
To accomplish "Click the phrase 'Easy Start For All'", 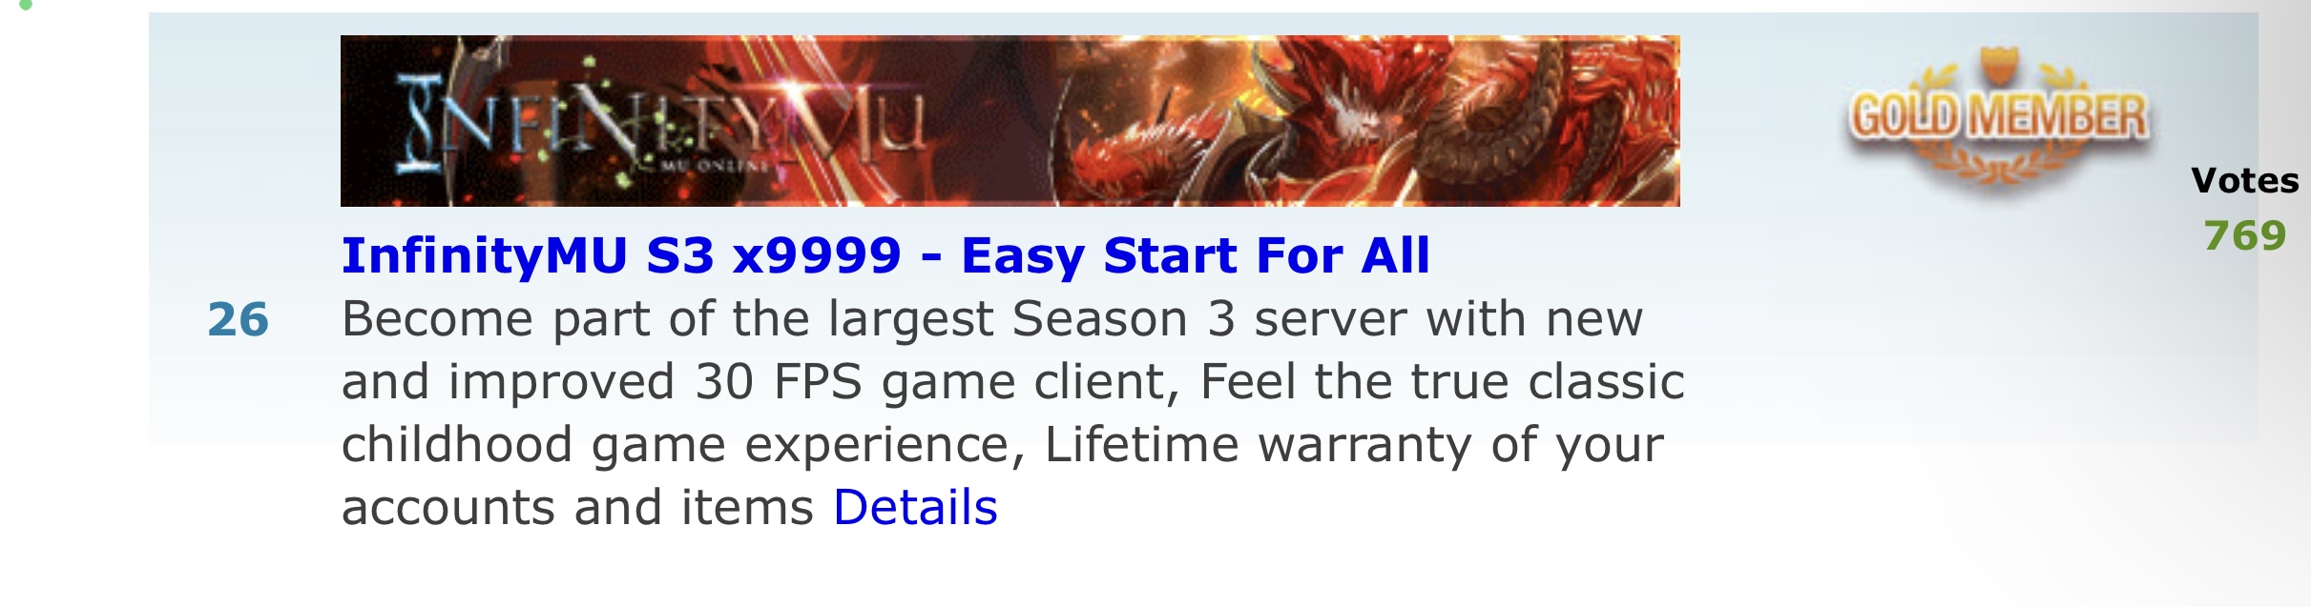I will (x=1196, y=255).
